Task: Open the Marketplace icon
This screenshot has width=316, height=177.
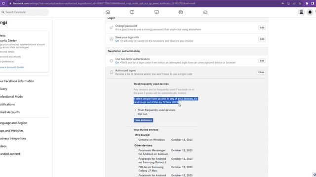Action: [x=157, y=12]
